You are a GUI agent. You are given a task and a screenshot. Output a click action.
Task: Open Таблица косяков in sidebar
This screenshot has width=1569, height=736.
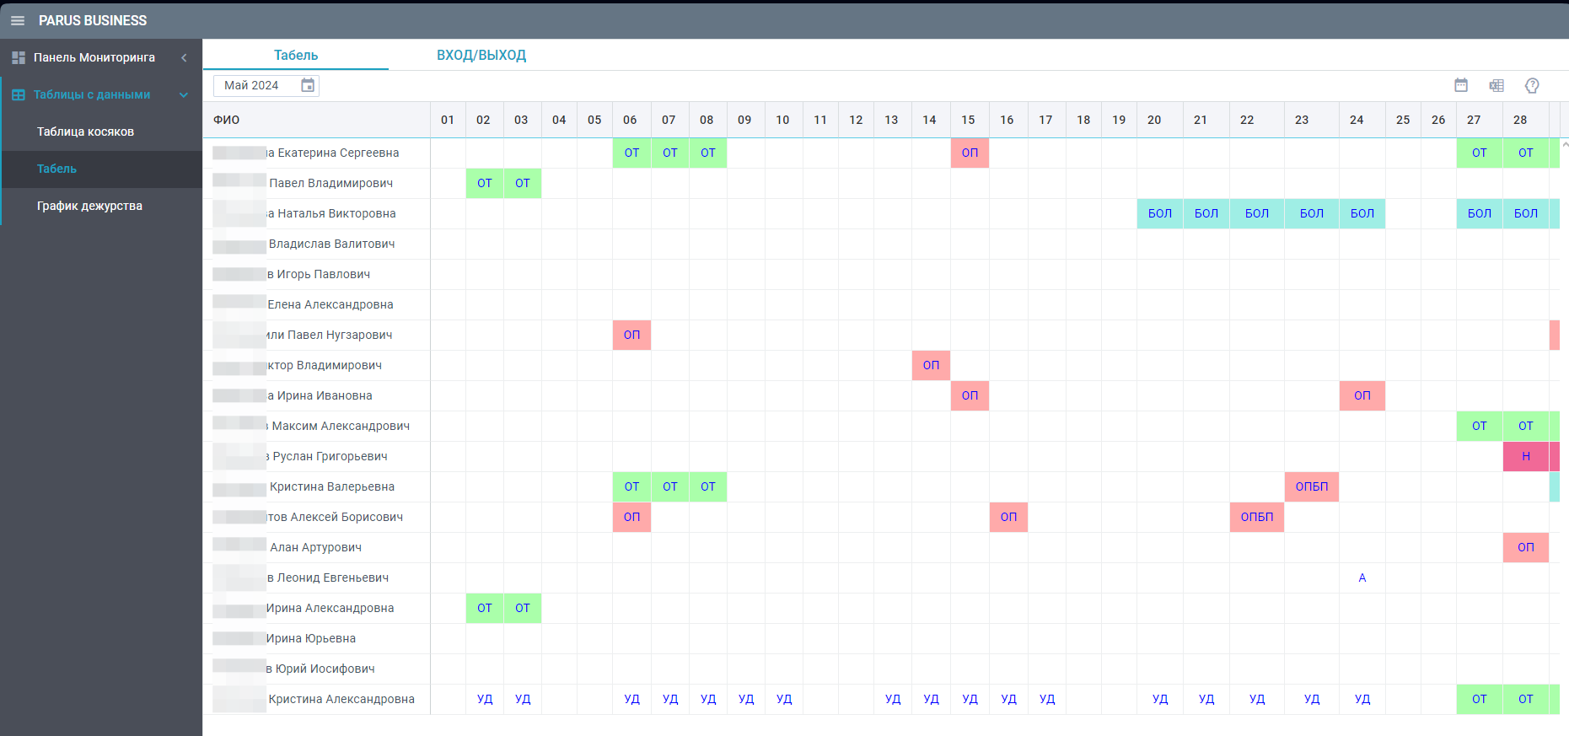[x=85, y=132]
